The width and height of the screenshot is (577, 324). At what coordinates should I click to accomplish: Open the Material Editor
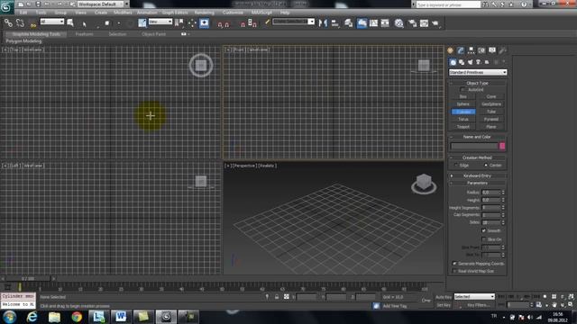(398, 23)
